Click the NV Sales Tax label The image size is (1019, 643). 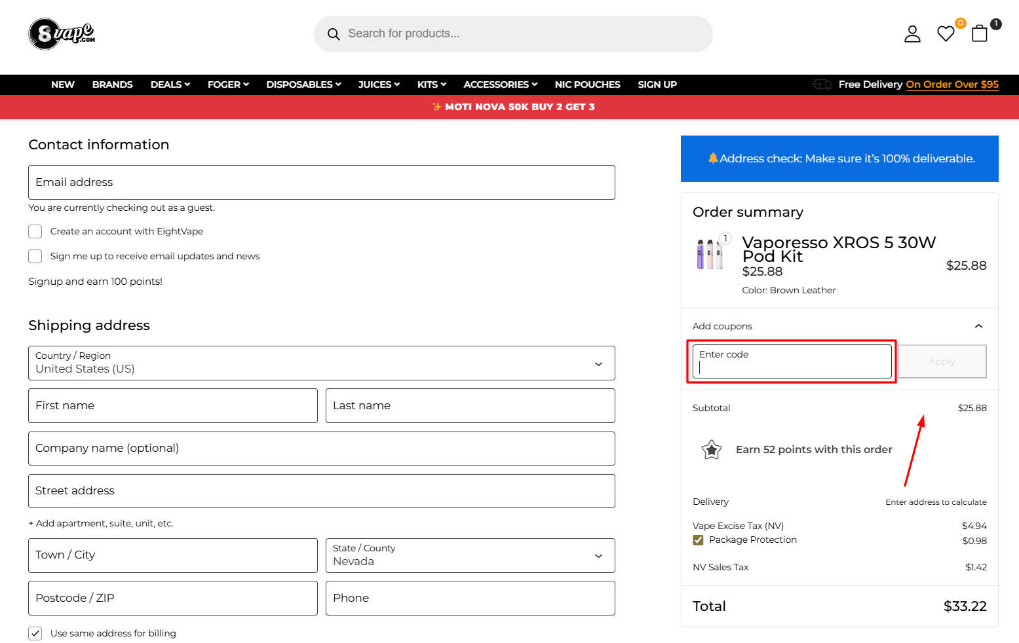tap(720, 567)
